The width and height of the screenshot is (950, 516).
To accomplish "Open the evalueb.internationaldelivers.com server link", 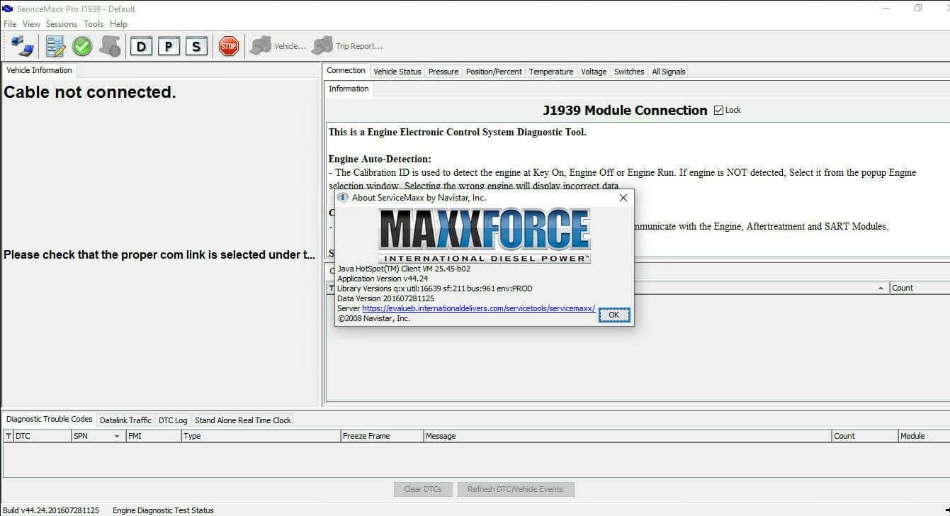I will (478, 309).
